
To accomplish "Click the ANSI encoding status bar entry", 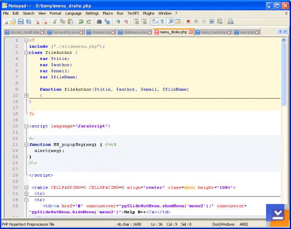I will click(244, 224).
